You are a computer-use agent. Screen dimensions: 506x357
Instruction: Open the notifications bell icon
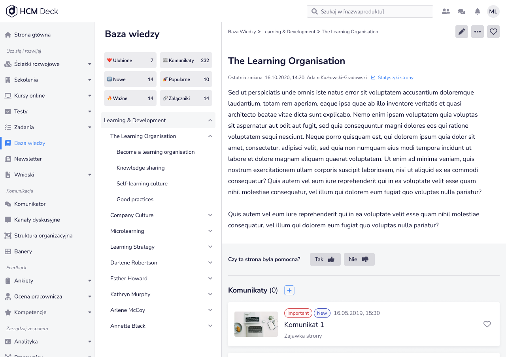tap(478, 11)
